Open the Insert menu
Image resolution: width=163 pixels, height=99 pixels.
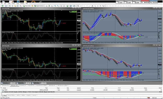point(9,3)
